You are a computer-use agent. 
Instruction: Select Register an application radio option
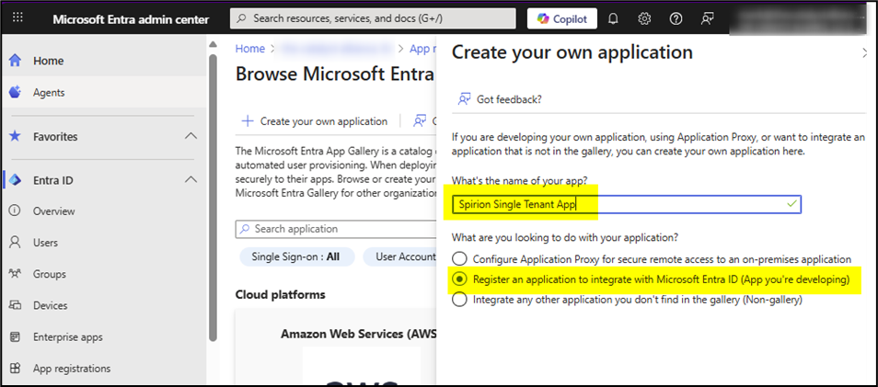457,279
